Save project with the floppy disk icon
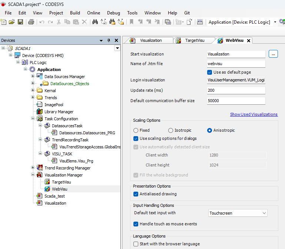Image resolution: width=285 pixels, height=249 pixels. click(x=20, y=22)
